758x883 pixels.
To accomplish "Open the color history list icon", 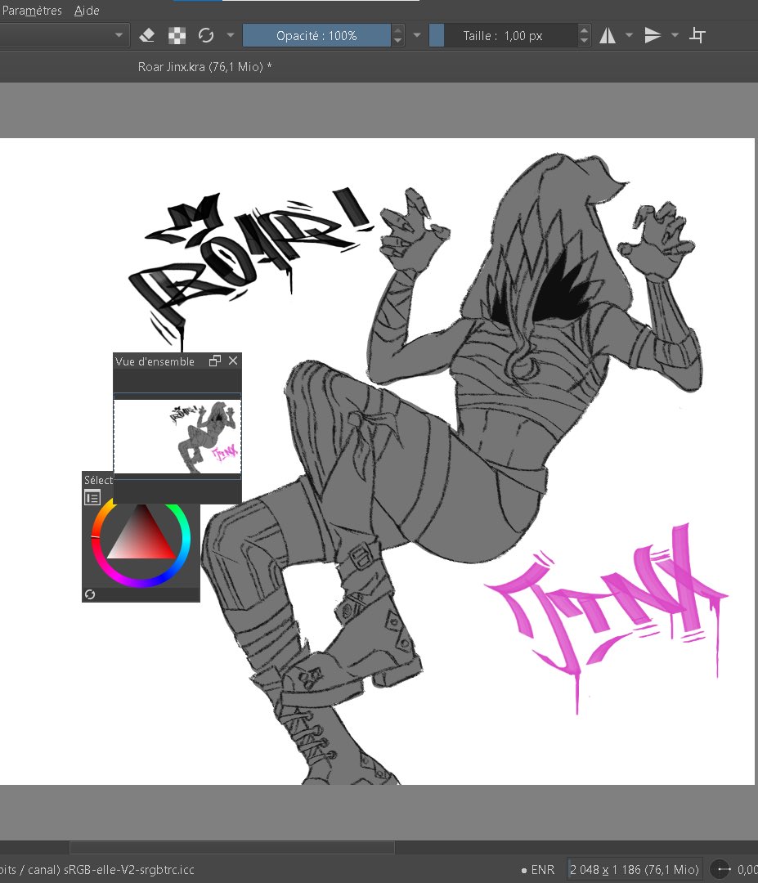I will [x=92, y=497].
